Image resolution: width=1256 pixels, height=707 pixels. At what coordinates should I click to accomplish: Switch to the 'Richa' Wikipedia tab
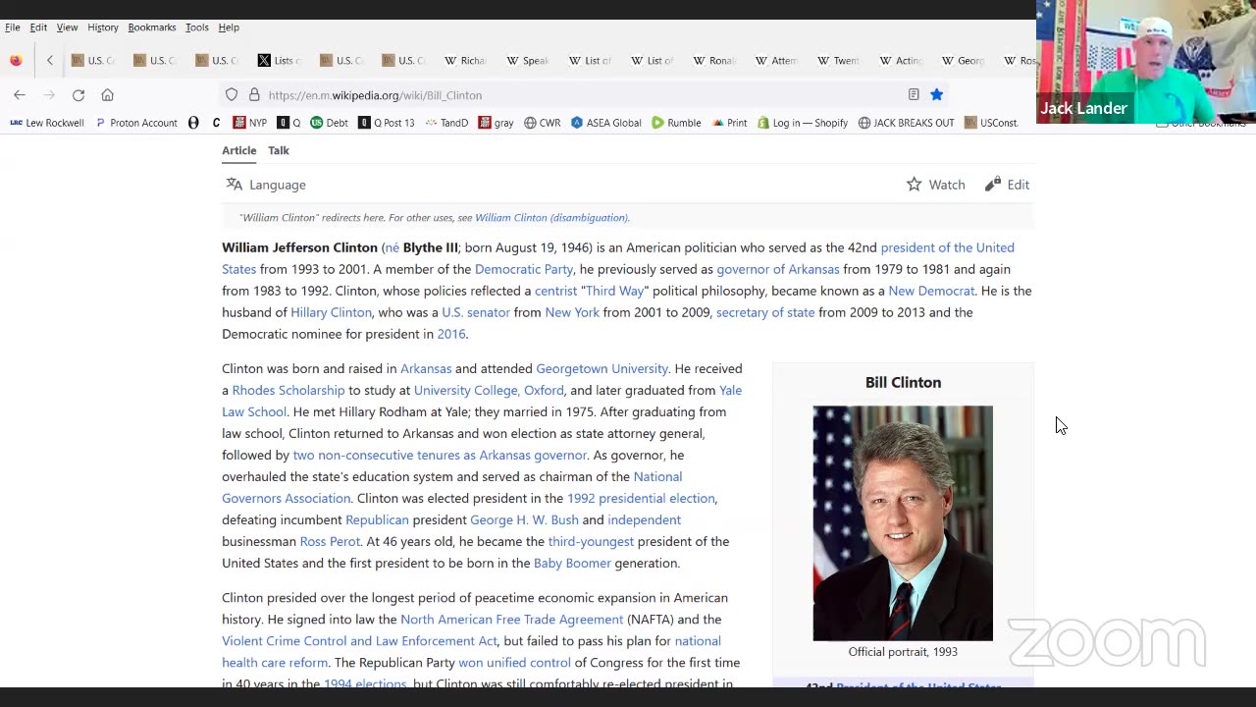click(x=465, y=60)
